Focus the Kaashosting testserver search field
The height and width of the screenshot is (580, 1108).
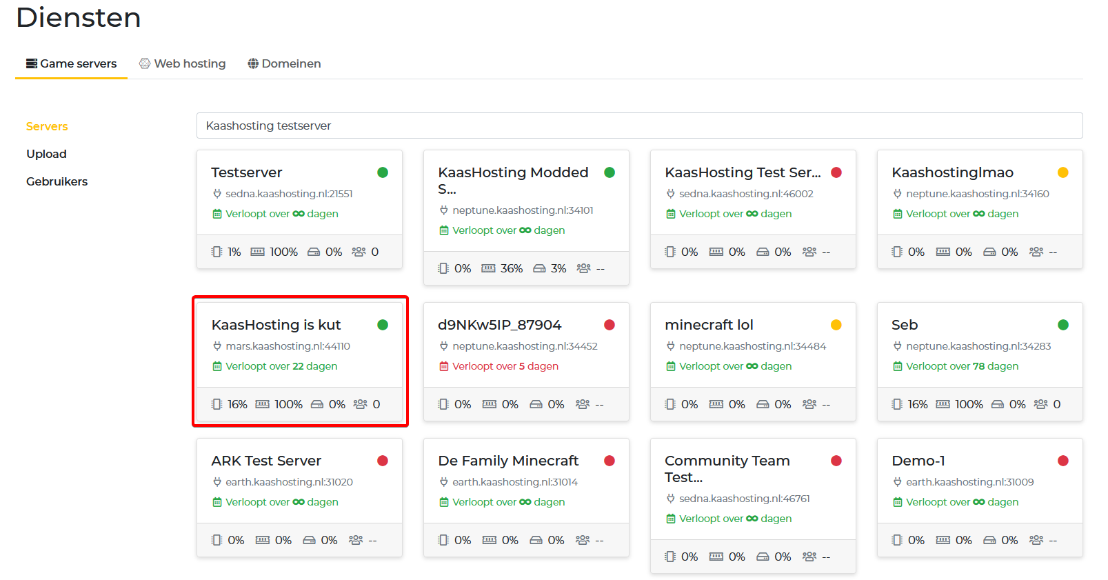(x=638, y=126)
